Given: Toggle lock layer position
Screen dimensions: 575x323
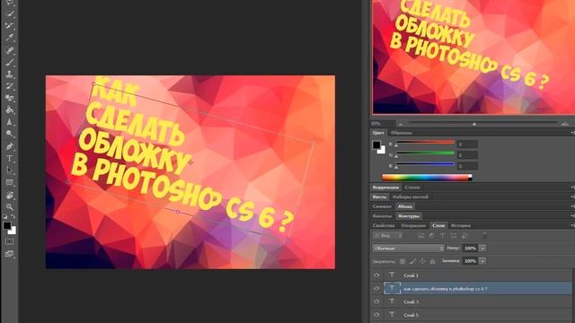Looking at the screenshot, I should pyautogui.click(x=422, y=261).
